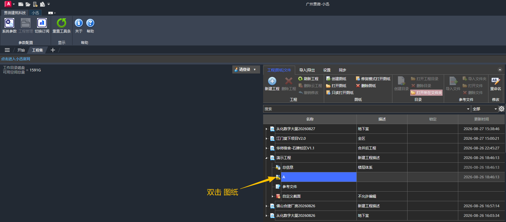The width and height of the screenshot is (506, 222).
Task: Add a new tab with the plus button
Action: pos(53,50)
